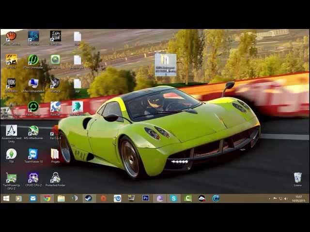Open File Explorer from the taskbar
310x232 pixels.
61,199
